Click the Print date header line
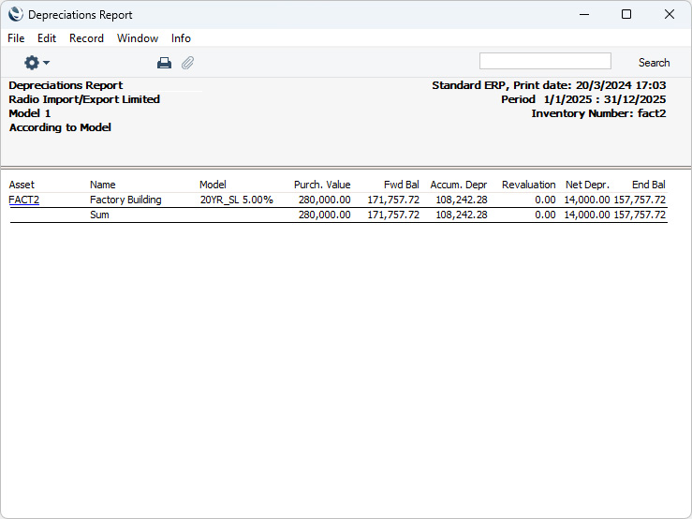This screenshot has height=519, width=692. point(549,85)
